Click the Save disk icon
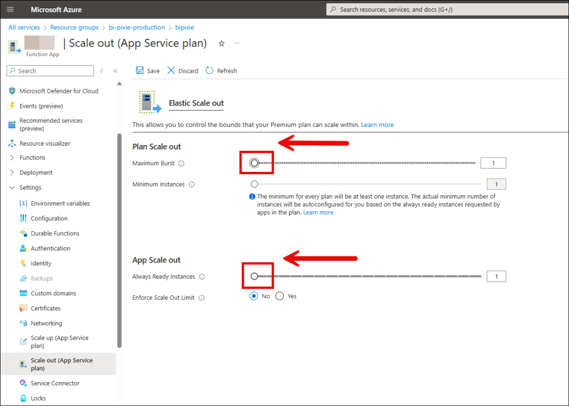The height and width of the screenshot is (406, 569). coord(139,71)
